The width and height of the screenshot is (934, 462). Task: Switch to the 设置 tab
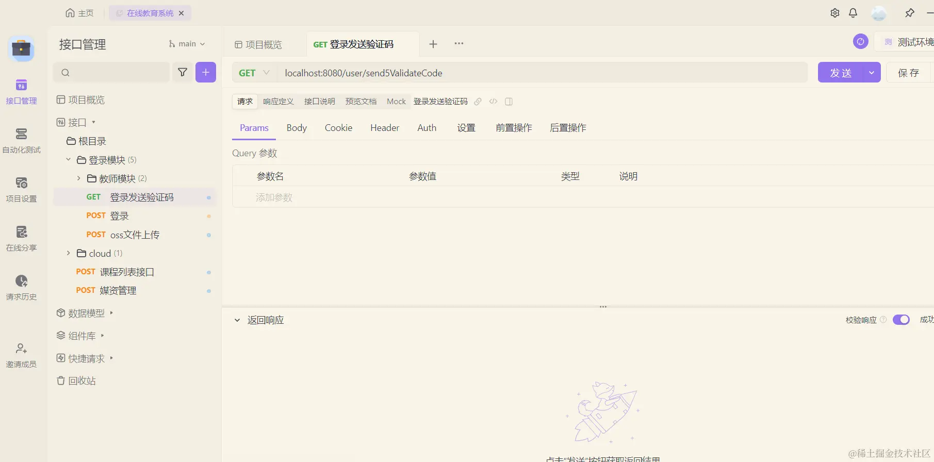[466, 128]
